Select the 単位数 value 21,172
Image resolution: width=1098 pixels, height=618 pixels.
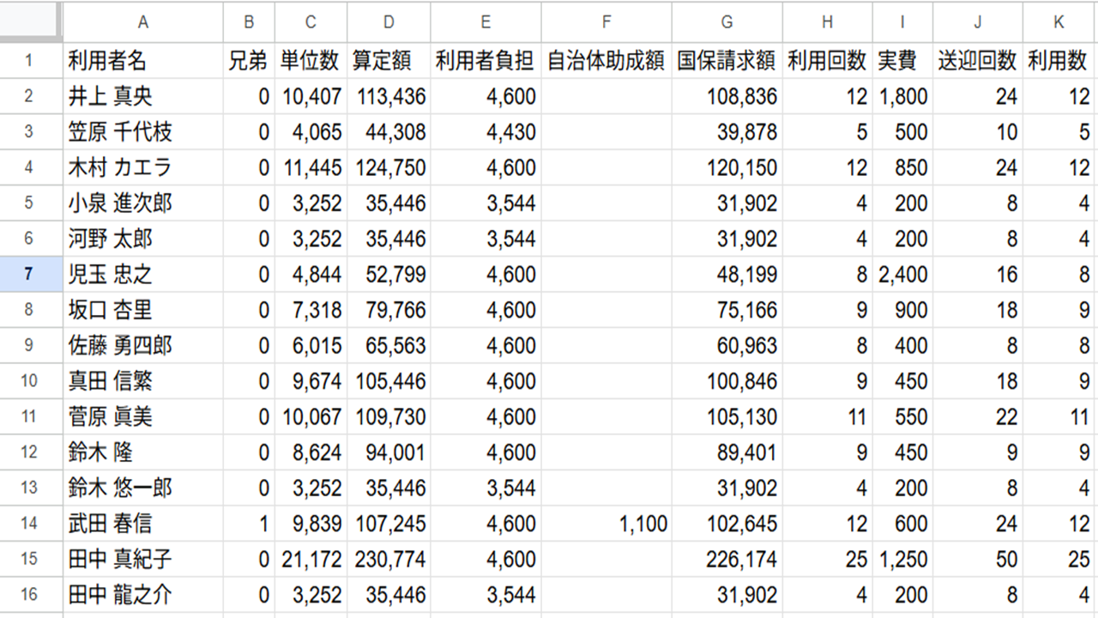[x=311, y=560]
